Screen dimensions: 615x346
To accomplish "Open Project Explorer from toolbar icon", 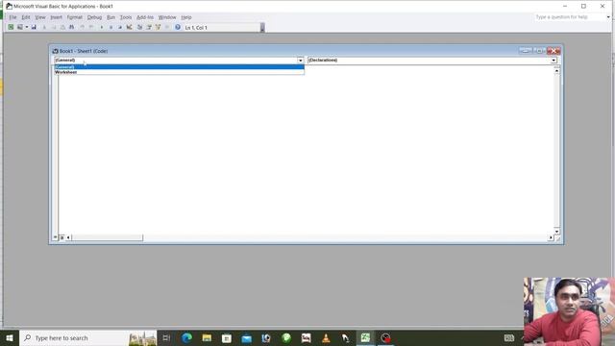I will (139, 27).
